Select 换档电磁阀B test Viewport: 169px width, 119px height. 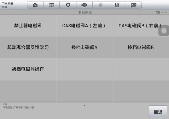(141, 47)
